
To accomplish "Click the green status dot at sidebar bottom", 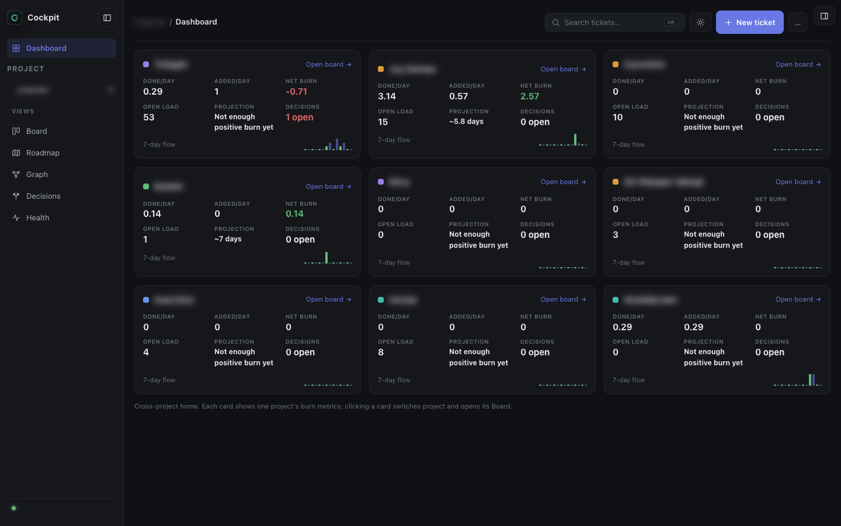I will click(13, 508).
